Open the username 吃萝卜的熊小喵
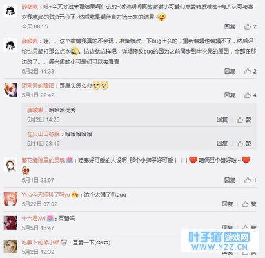Screen dimensions: 265x258 click(x=41, y=243)
